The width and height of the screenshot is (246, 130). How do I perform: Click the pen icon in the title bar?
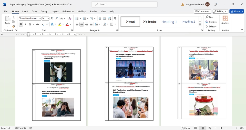(x=216, y=4)
